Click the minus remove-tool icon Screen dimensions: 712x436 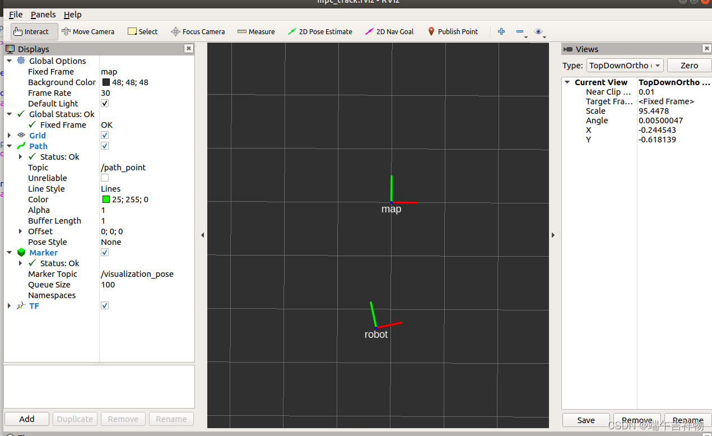coord(520,32)
